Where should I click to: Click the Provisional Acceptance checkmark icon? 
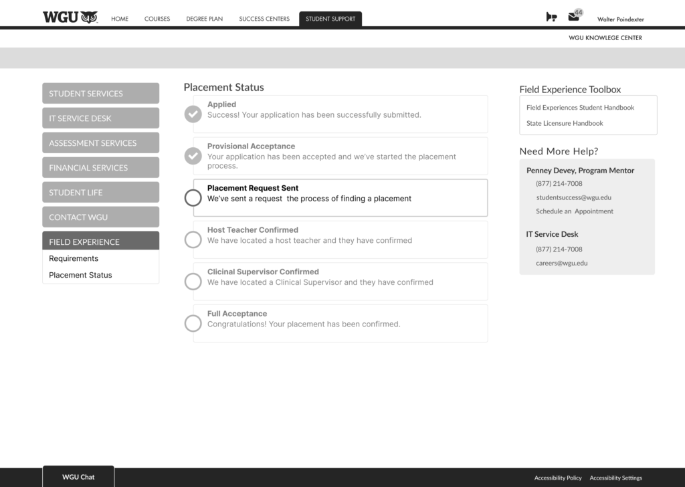click(193, 156)
